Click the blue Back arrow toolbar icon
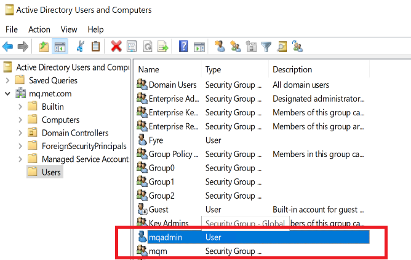Image resolution: width=411 pixels, height=260 pixels. tap(7, 47)
